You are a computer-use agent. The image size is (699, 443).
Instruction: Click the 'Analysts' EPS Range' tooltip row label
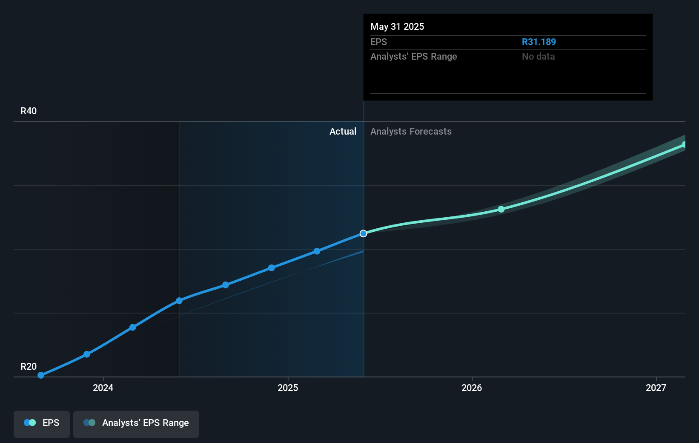point(414,57)
